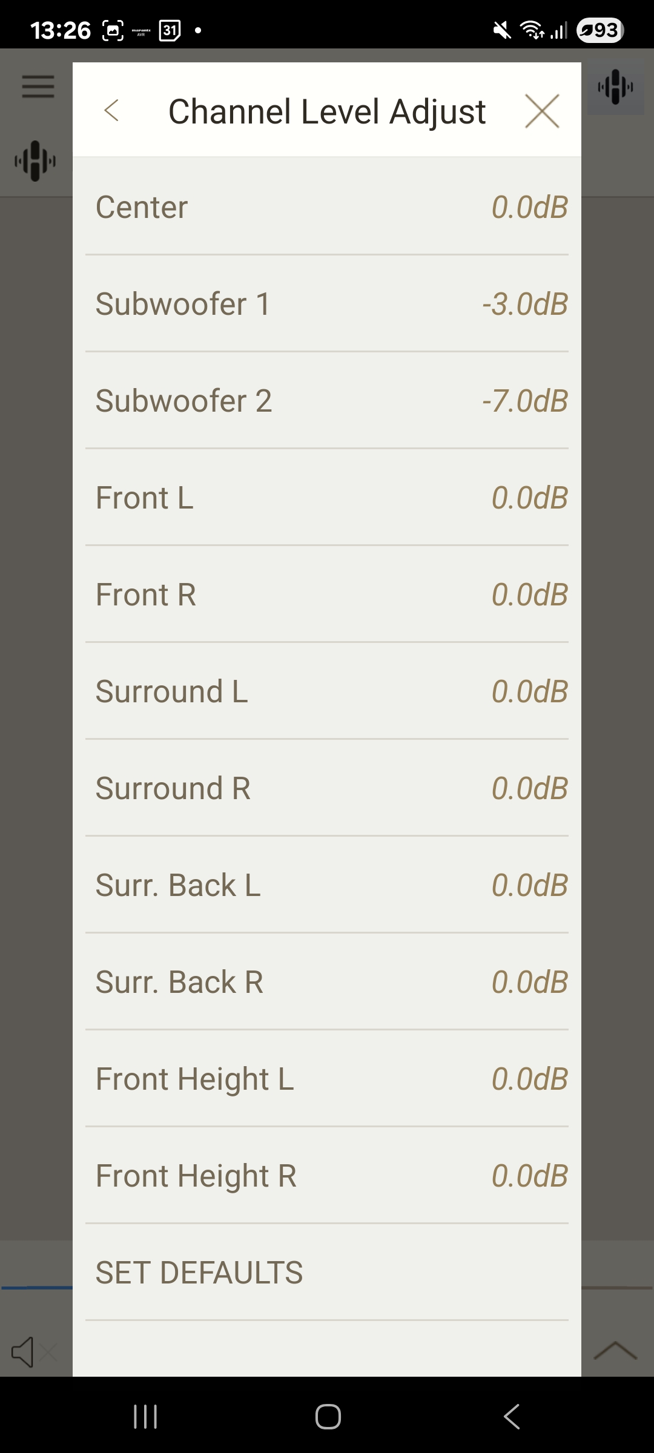Tap the sound wave icon at top right
This screenshot has height=1453, width=654.
click(x=615, y=87)
